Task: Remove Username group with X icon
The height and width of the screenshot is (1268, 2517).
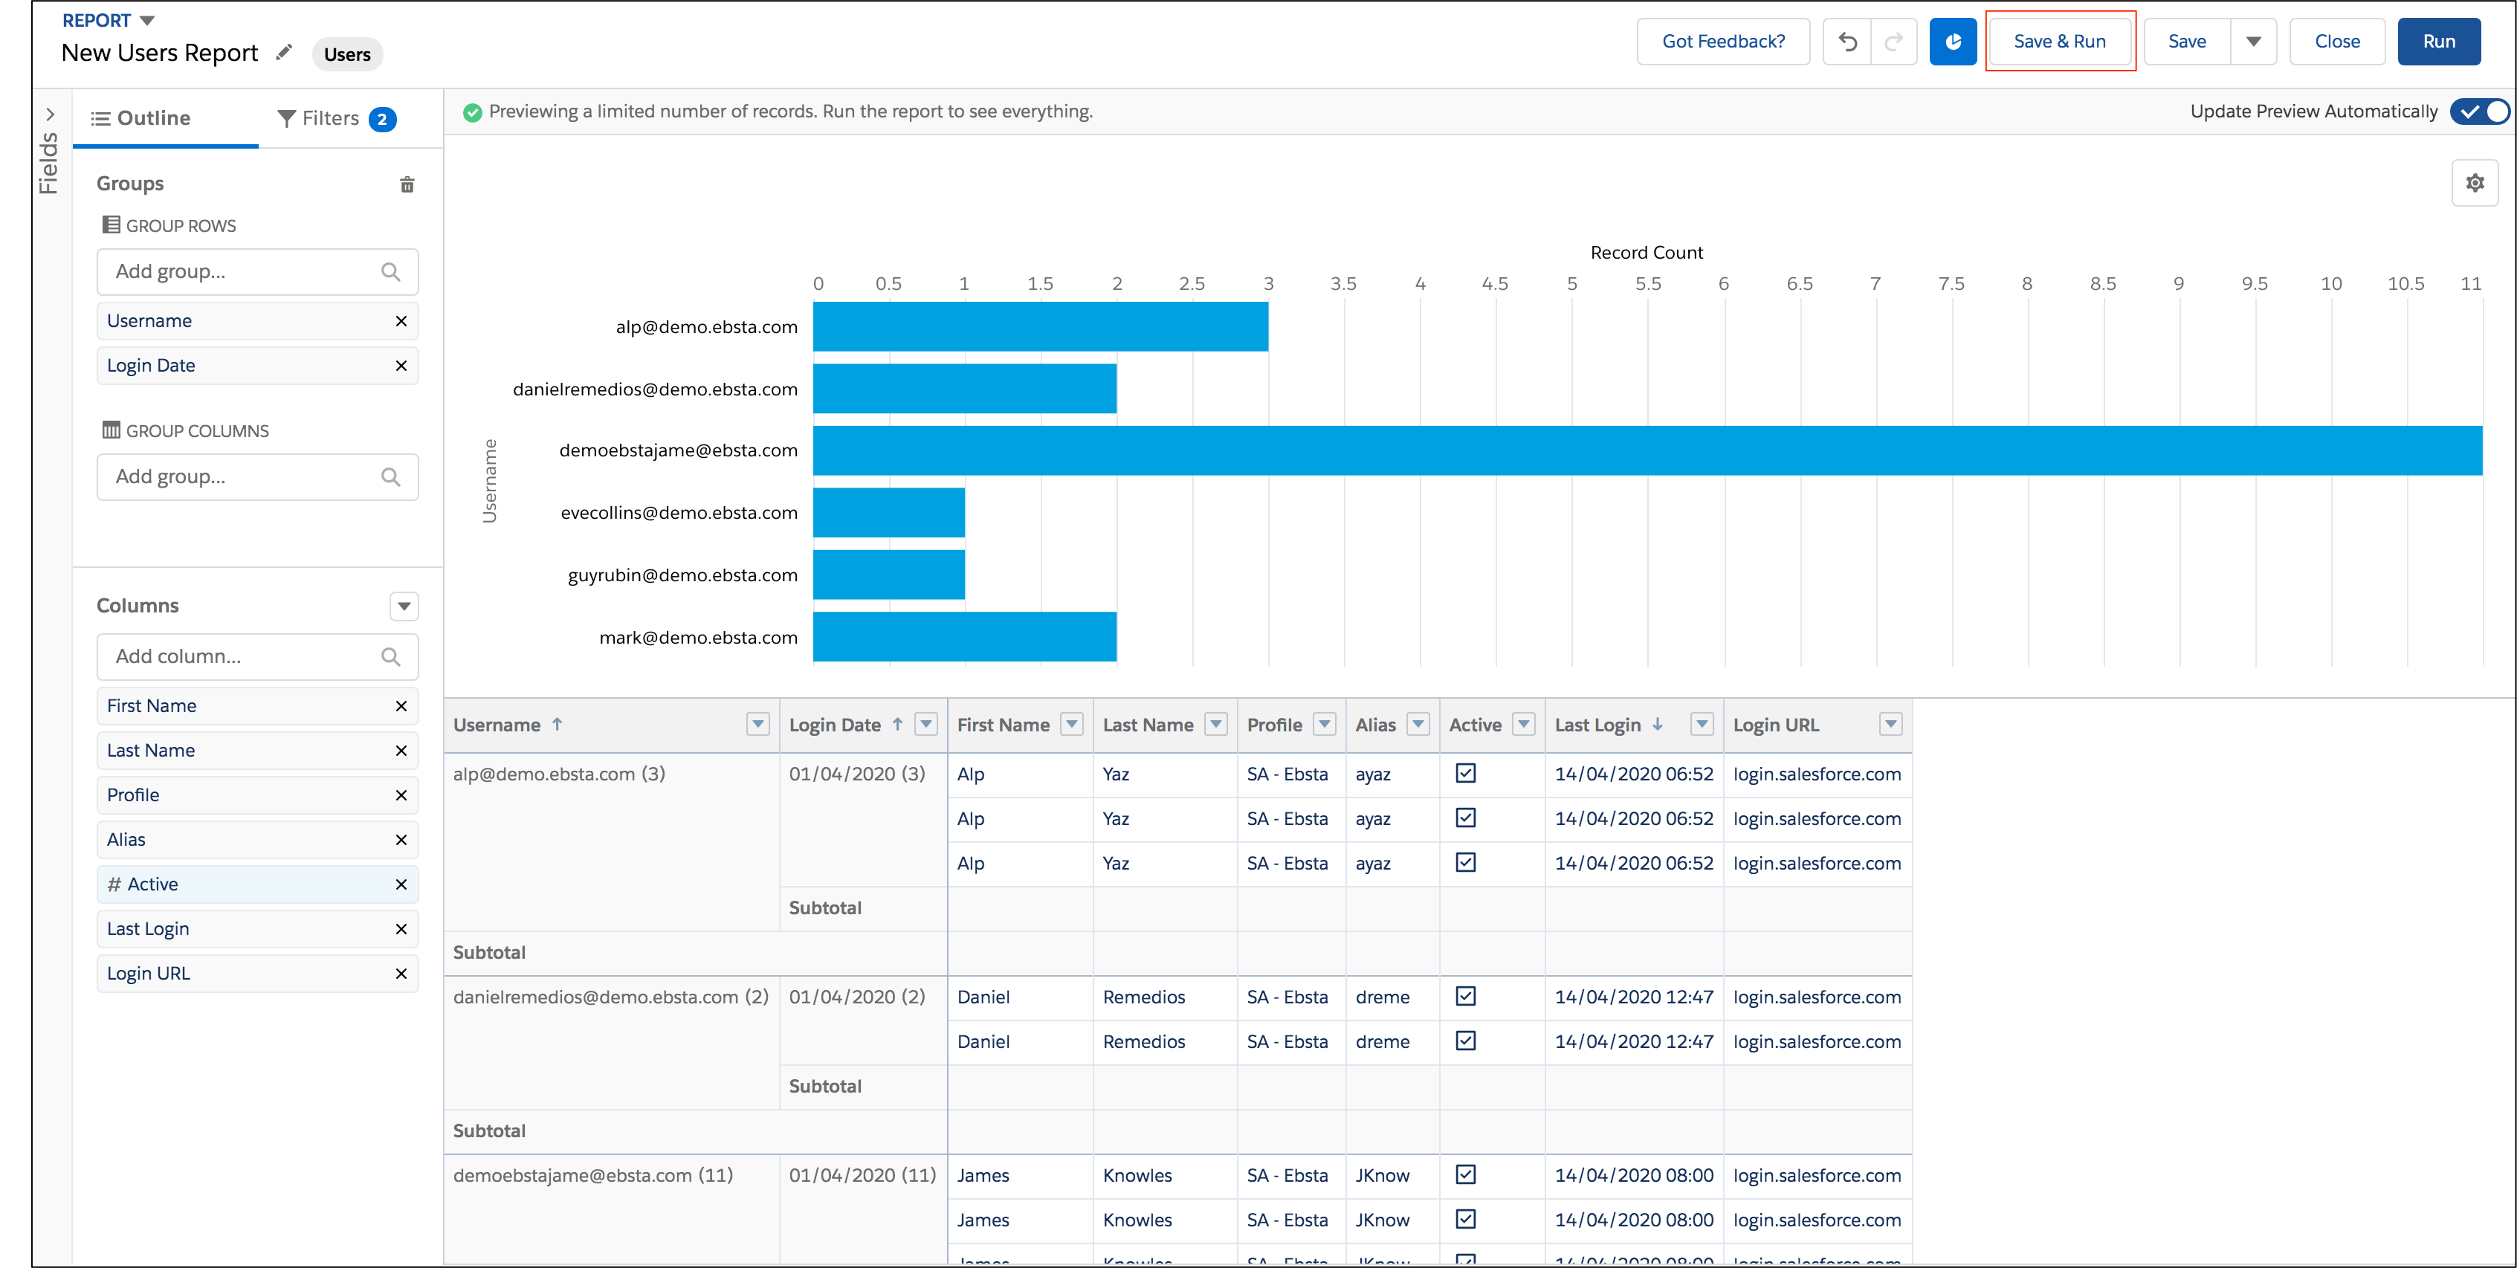Action: pyautogui.click(x=401, y=321)
